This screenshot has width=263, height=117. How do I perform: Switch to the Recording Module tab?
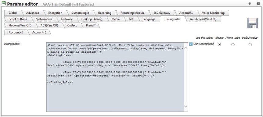(132, 13)
